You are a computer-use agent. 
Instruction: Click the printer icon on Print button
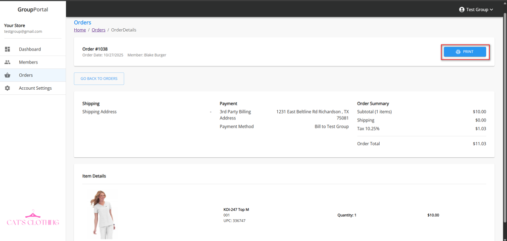click(x=458, y=52)
